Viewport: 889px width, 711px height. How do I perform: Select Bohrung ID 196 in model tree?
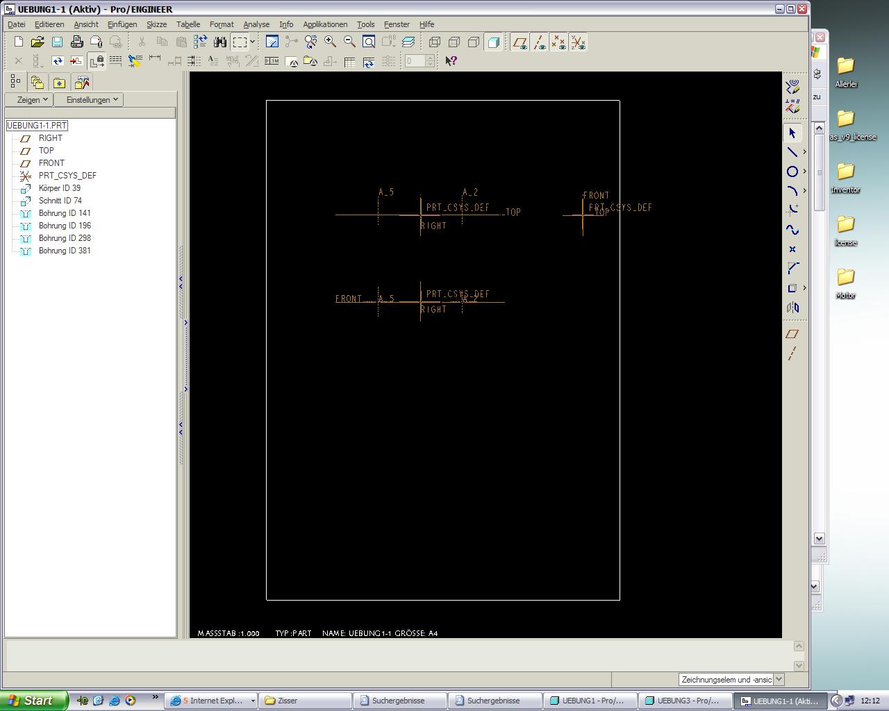[65, 226]
